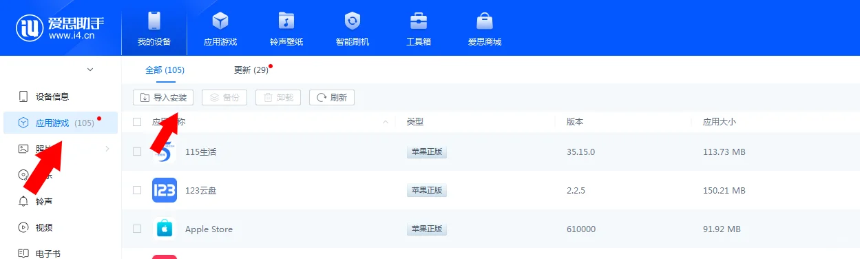Image resolution: width=860 pixels, height=259 pixels.
Task: Click the 类型 column header
Action: pos(415,122)
